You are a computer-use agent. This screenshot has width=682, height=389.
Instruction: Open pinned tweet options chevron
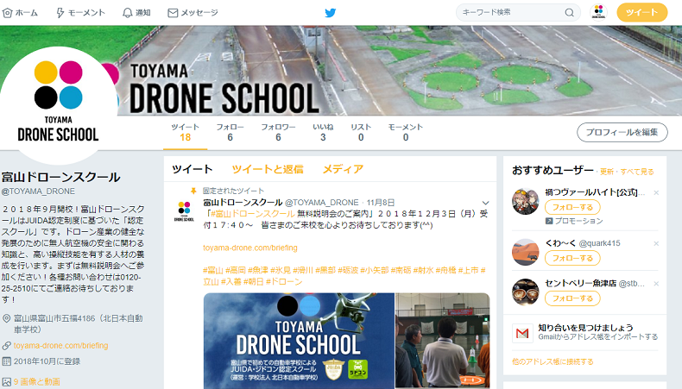pos(485,203)
